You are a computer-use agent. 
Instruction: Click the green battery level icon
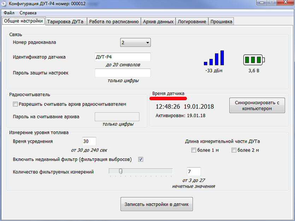[x=254, y=60]
